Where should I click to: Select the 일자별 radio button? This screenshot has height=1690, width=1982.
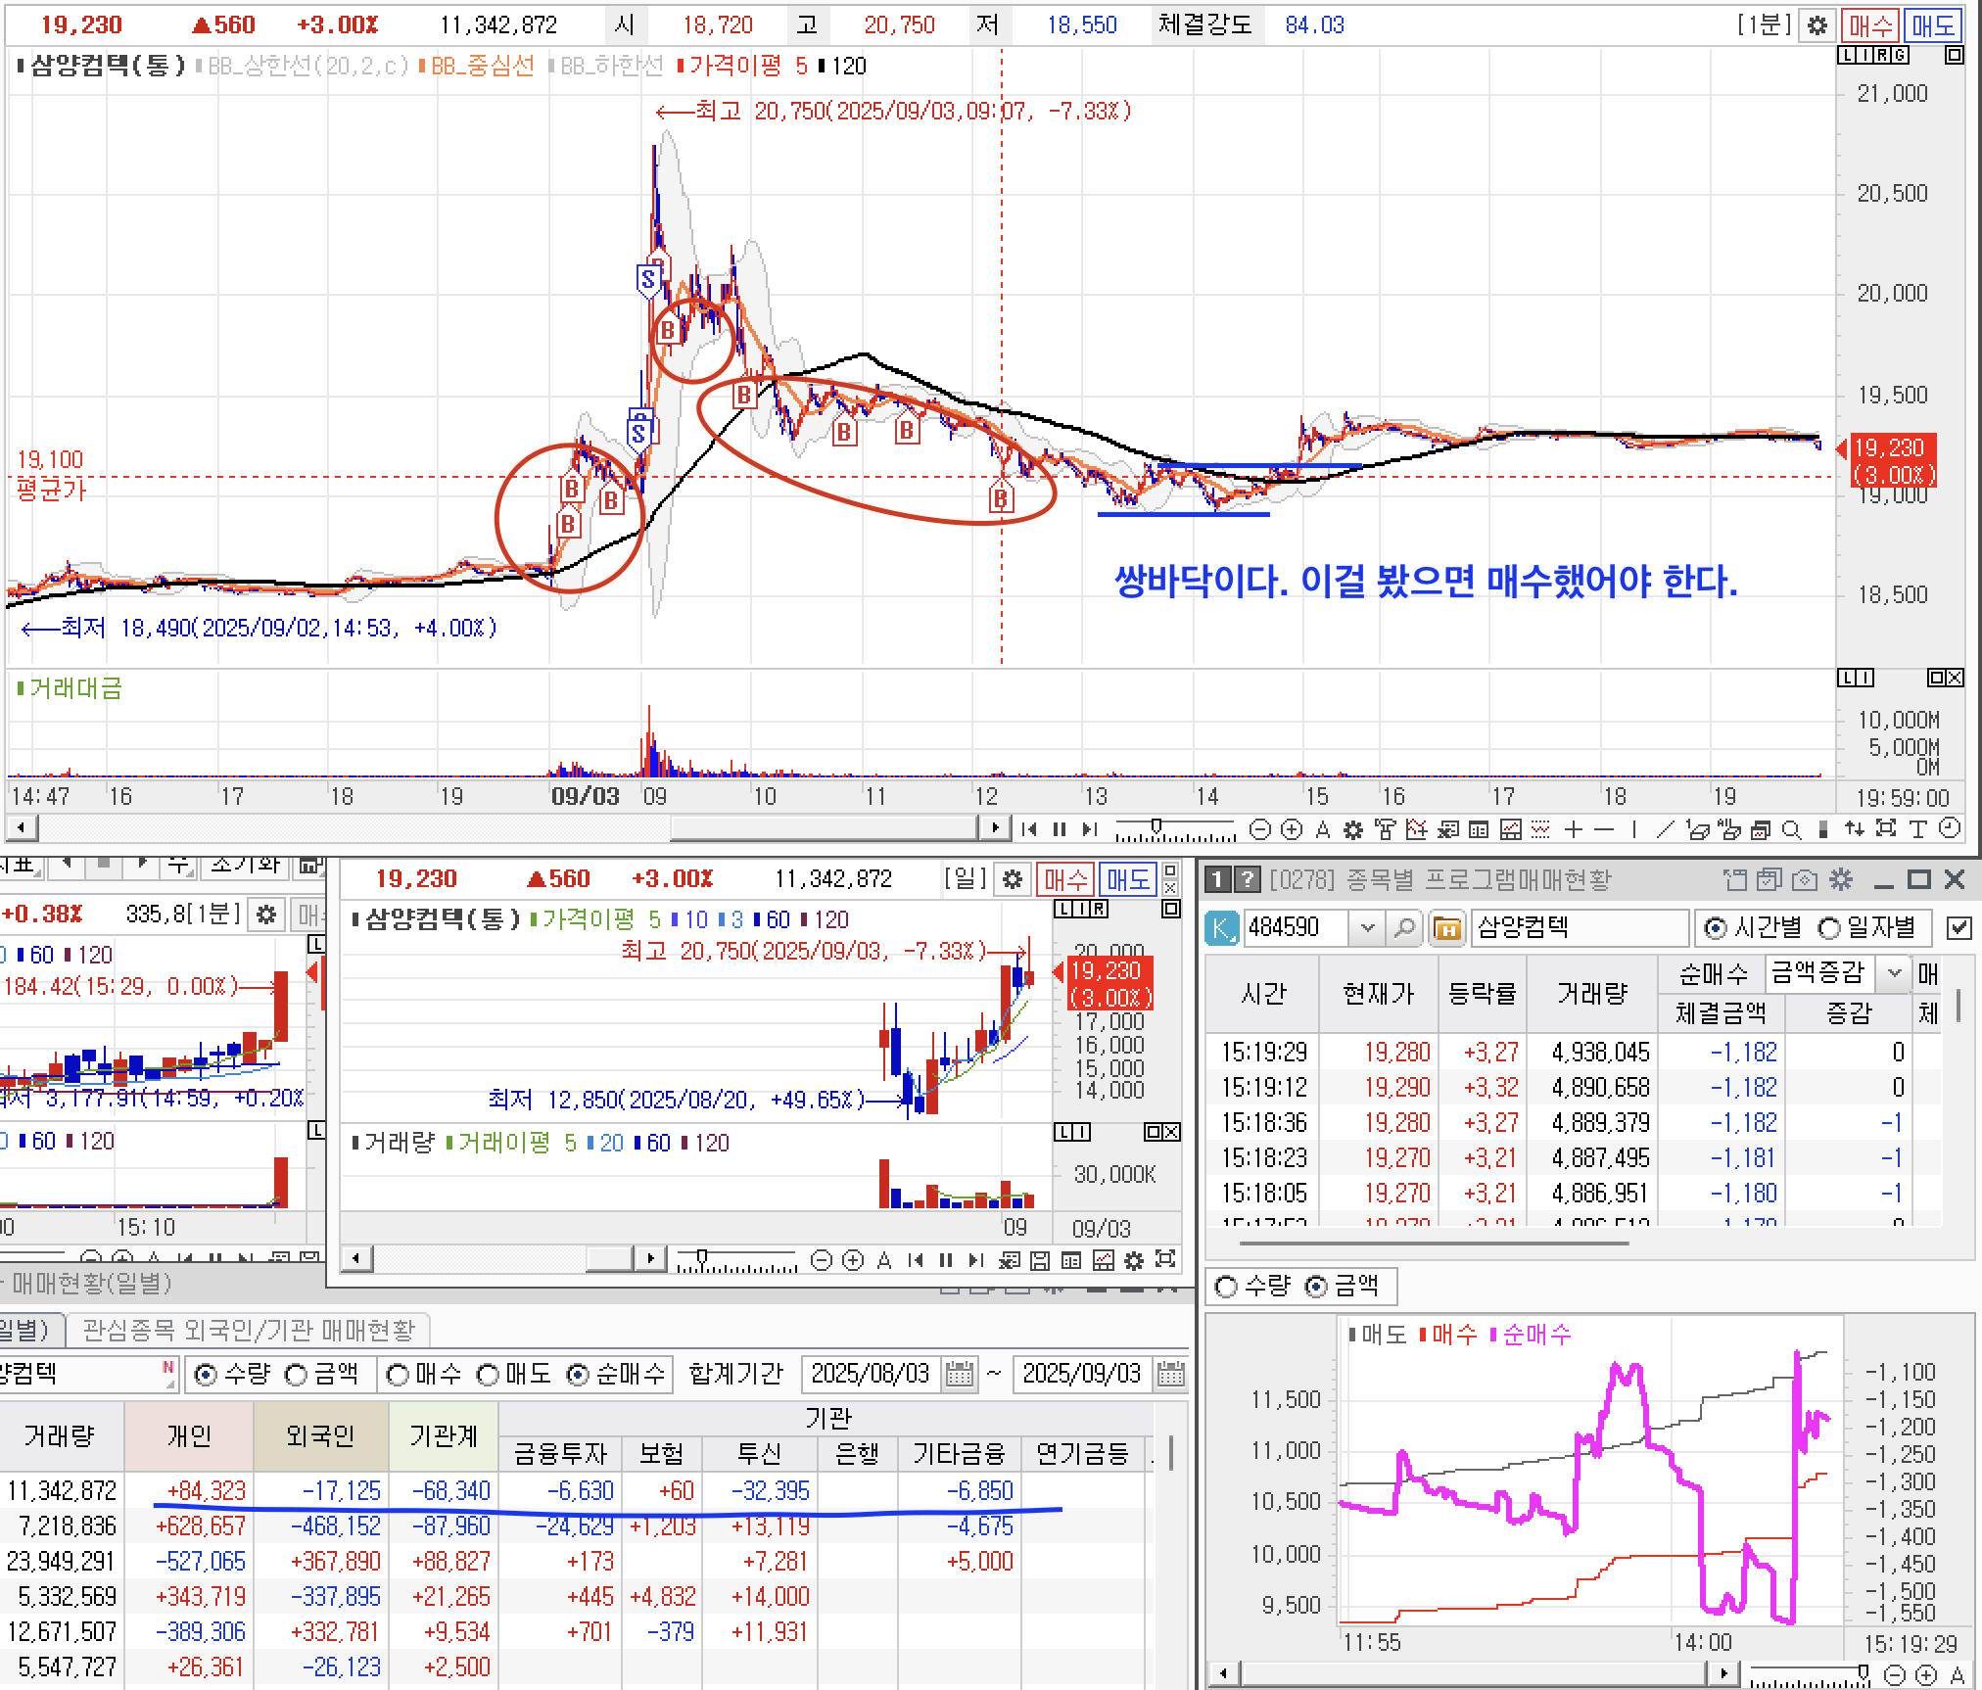pos(1829,927)
